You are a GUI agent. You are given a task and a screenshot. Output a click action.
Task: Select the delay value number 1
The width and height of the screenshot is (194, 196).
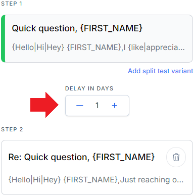(97, 106)
